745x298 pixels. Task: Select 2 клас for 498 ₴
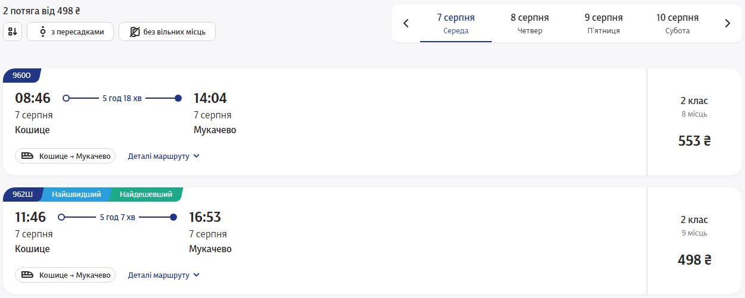[x=694, y=241]
